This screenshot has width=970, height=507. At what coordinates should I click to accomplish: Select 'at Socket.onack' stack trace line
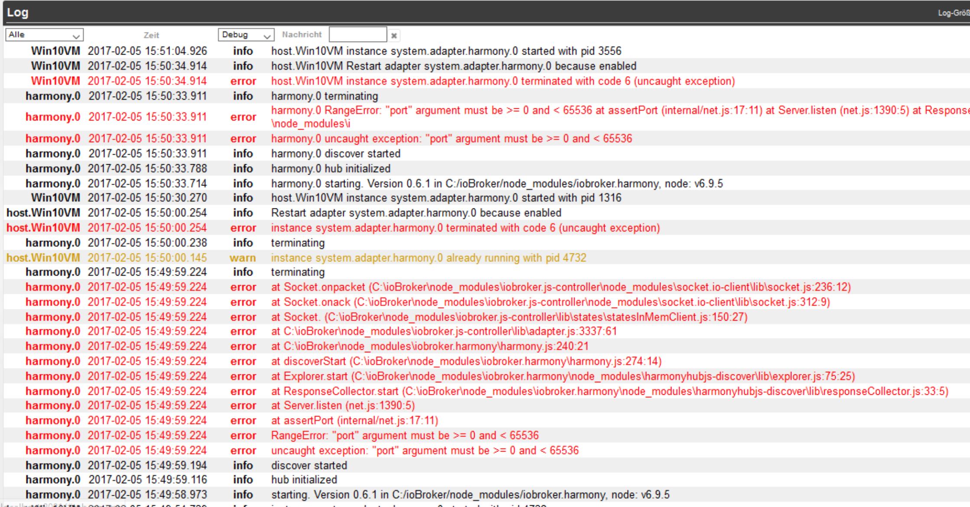pos(550,302)
